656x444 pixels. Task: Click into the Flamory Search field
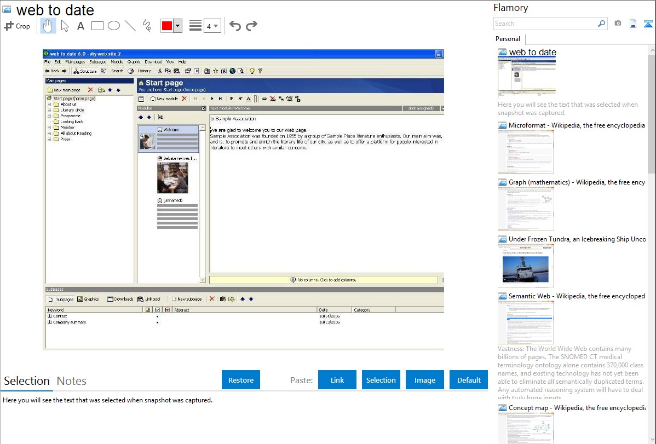545,24
